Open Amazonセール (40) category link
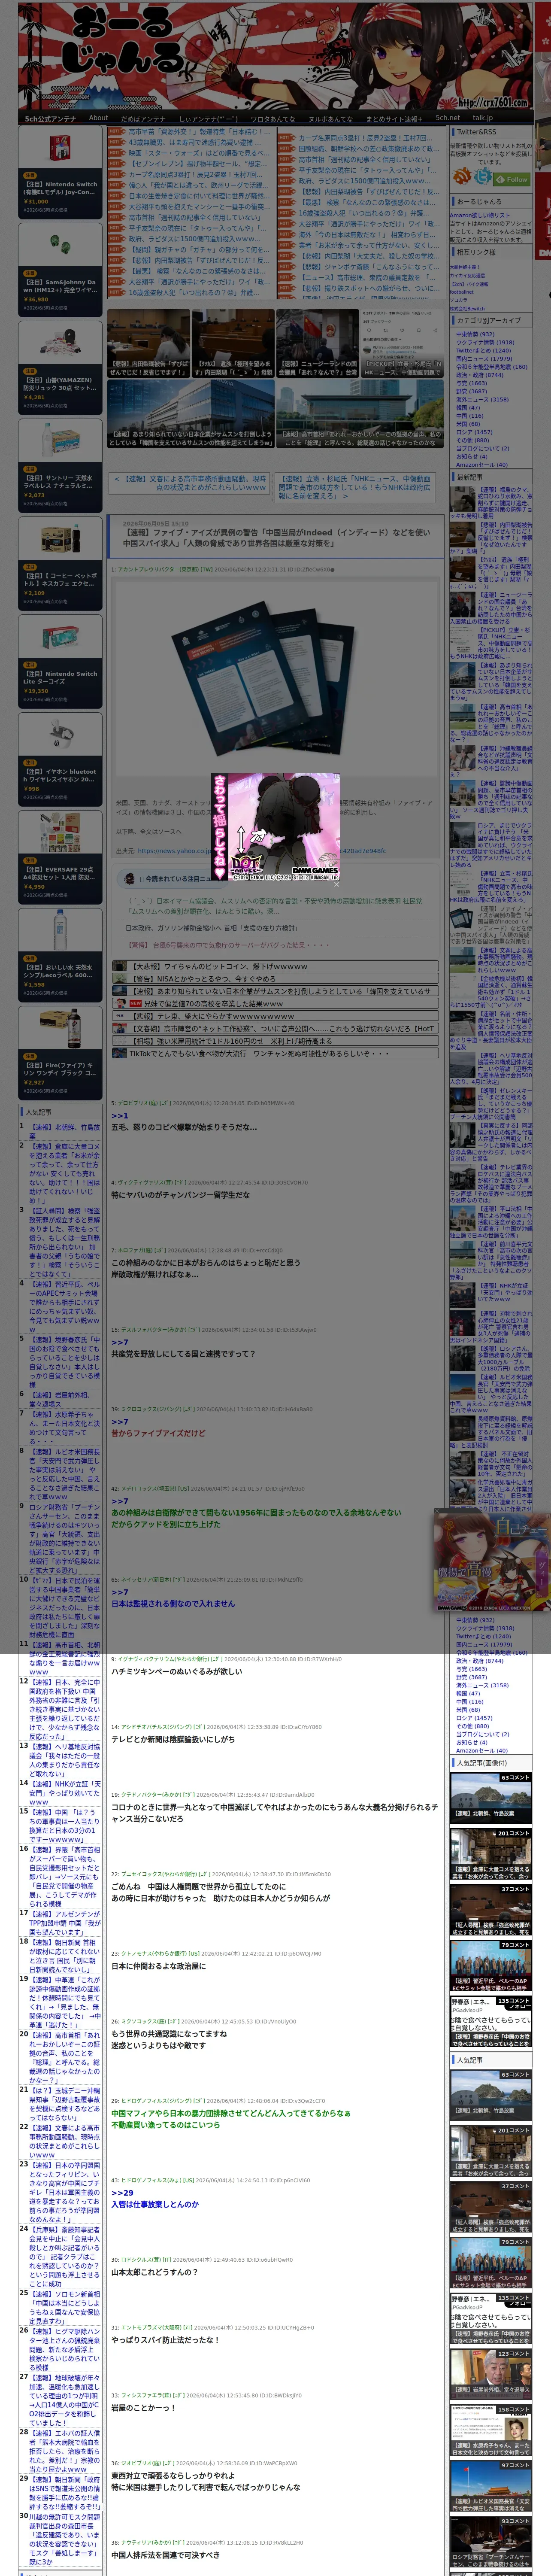The image size is (551, 2576). tap(481, 464)
